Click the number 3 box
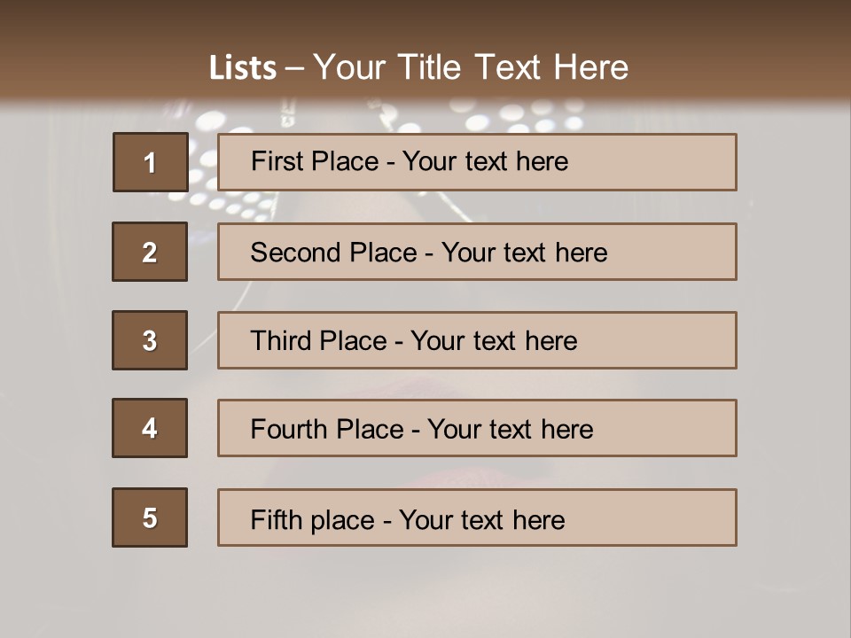 pyautogui.click(x=150, y=340)
